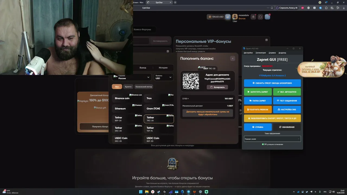Open the browser extensions puzzle icon
This screenshot has width=347, height=195.
(326, 8)
